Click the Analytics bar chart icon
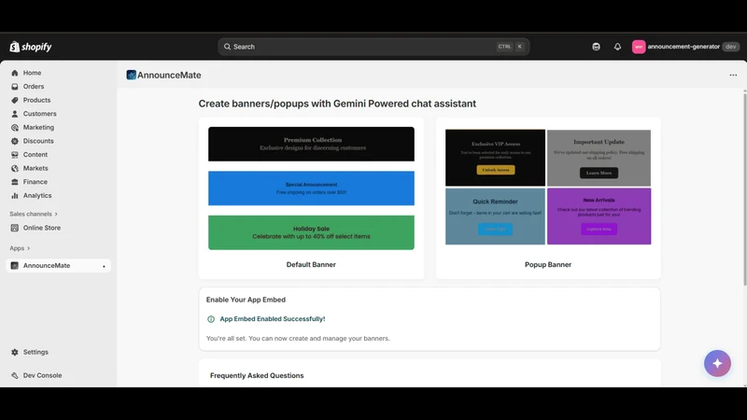747x420 pixels. (x=15, y=196)
